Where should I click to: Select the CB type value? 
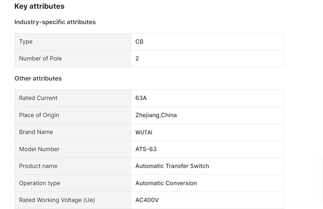pyautogui.click(x=140, y=42)
